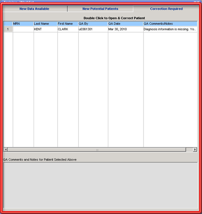Select the Correction Required tab

point(166,9)
